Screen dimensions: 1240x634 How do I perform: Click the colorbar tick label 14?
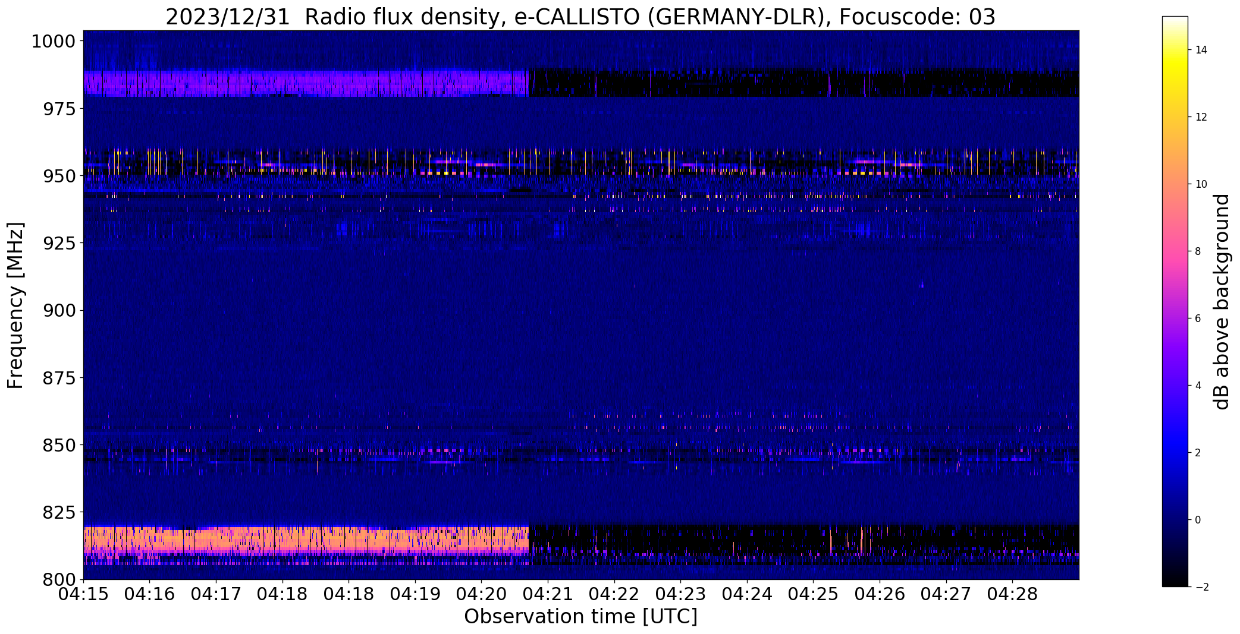click(x=1201, y=50)
